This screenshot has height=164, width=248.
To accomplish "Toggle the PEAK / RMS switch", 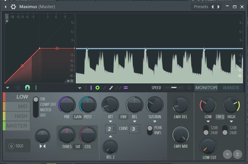I will pos(150,130).
